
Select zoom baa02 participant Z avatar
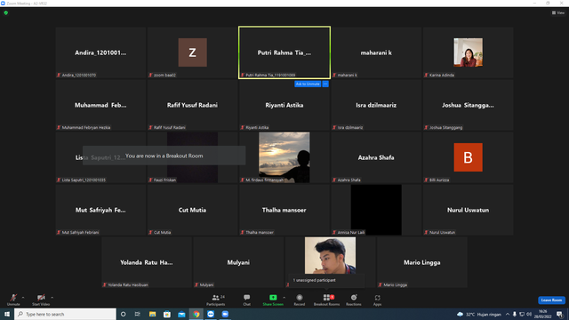(192, 52)
